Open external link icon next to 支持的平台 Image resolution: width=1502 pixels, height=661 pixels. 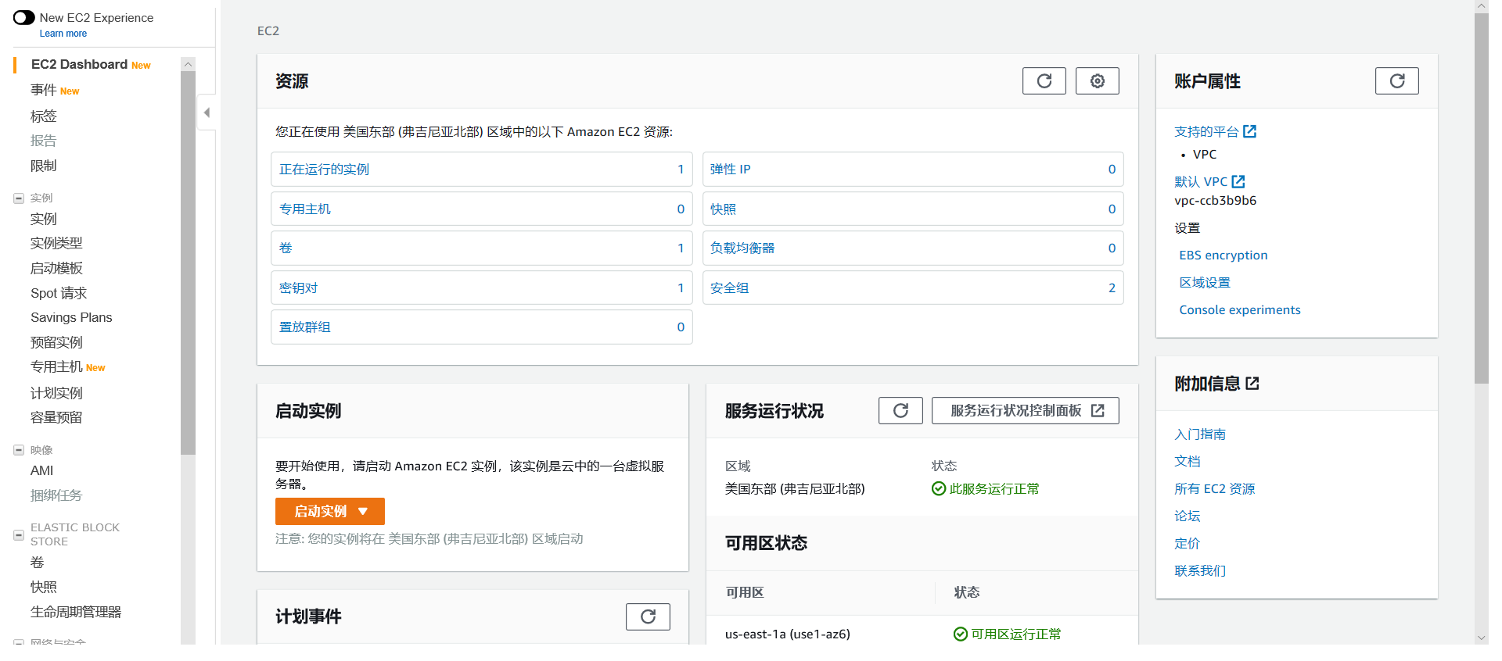[x=1250, y=131]
